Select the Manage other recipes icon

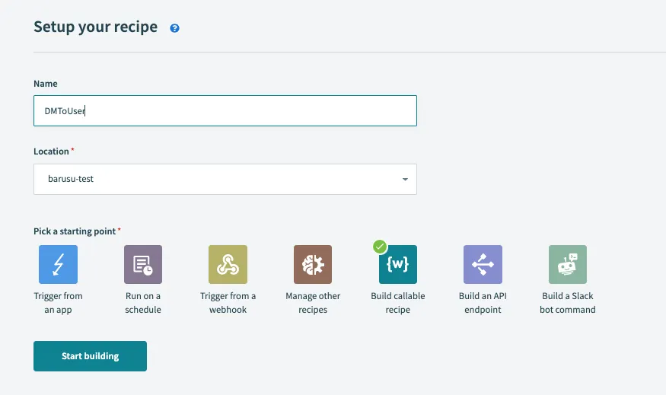click(x=313, y=264)
